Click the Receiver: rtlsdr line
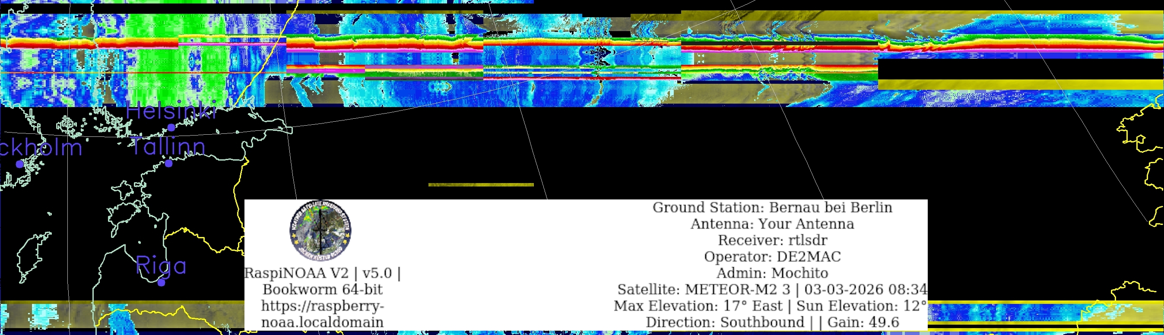The image size is (1164, 335). 772,240
